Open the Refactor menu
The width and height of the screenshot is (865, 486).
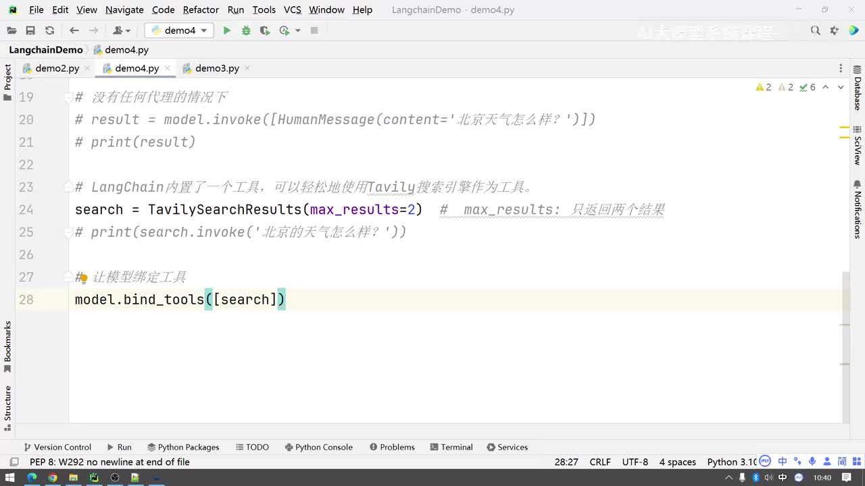pos(201,9)
